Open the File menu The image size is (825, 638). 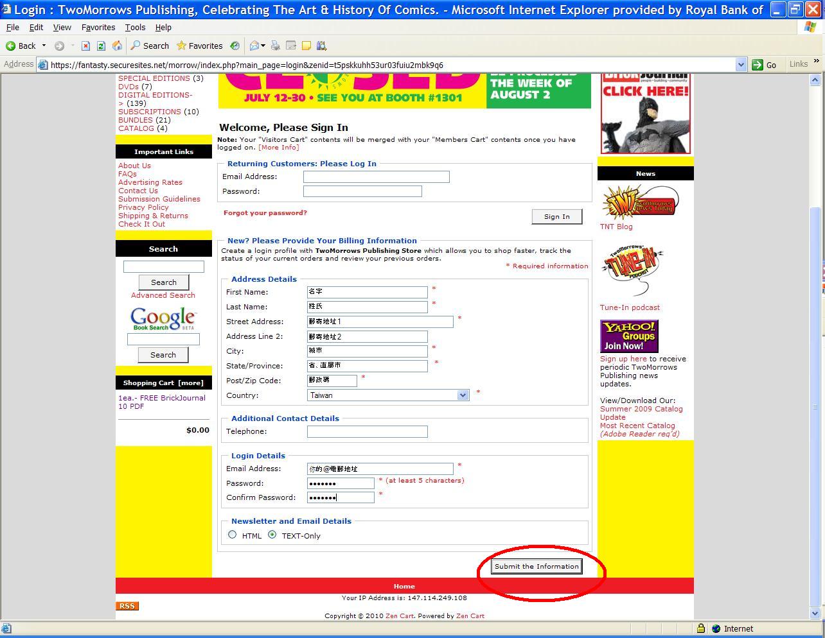tap(12, 28)
